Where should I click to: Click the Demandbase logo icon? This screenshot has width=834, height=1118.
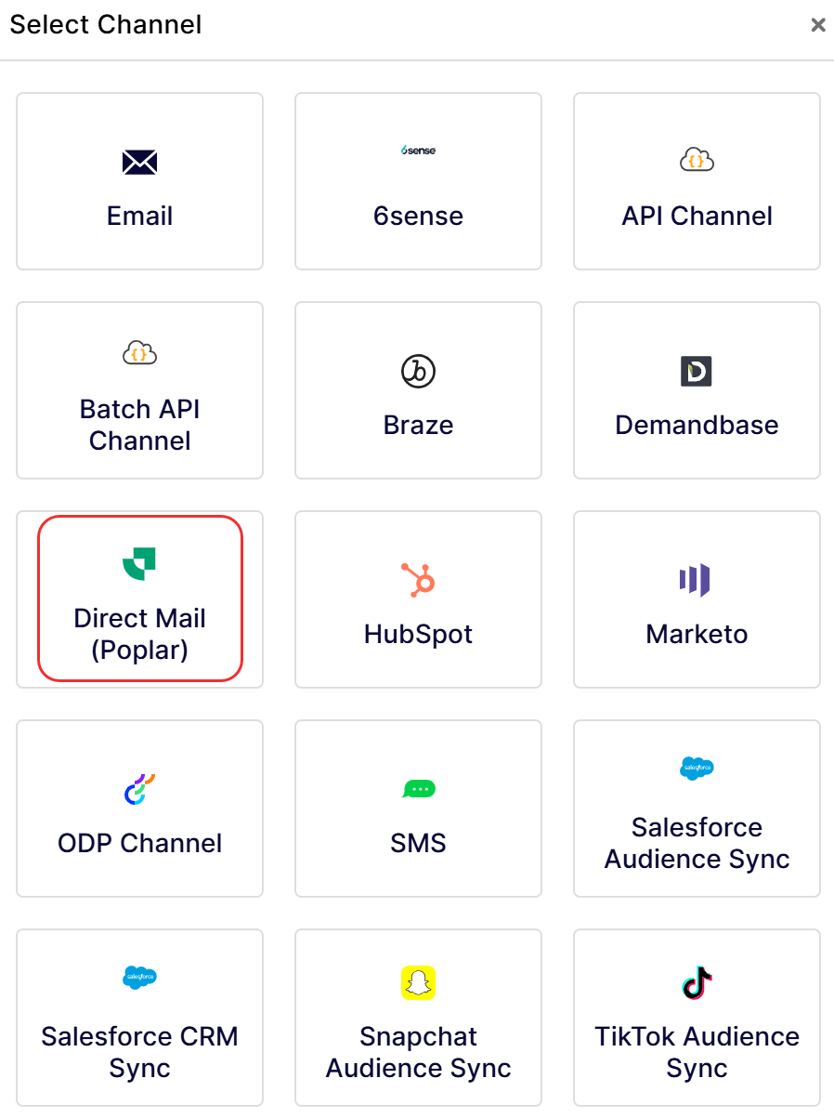[x=697, y=371]
